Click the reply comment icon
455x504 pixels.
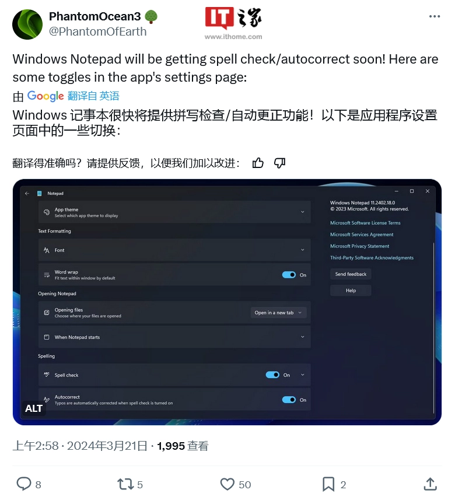pos(24,484)
